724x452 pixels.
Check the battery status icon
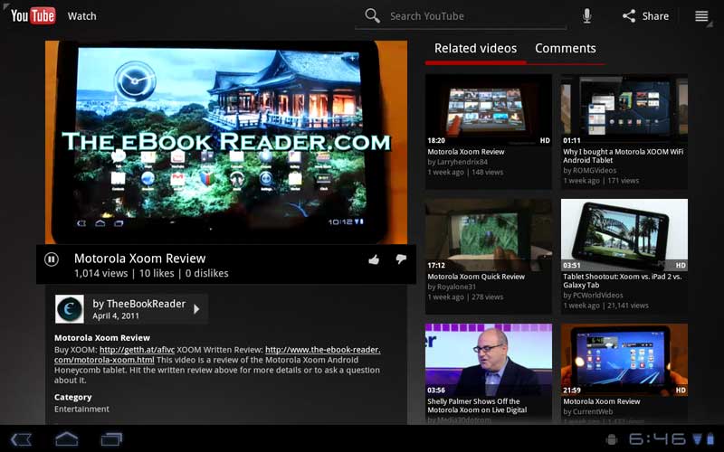(x=710, y=438)
